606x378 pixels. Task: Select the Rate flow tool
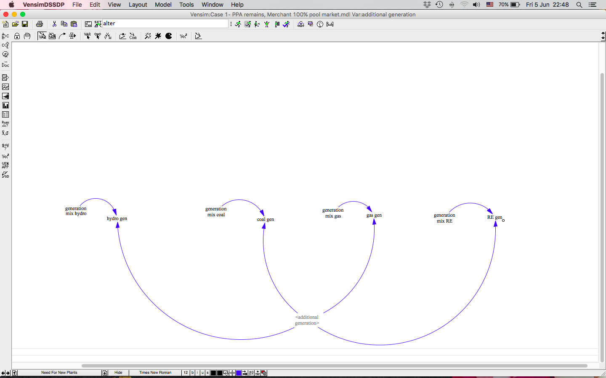coord(72,36)
